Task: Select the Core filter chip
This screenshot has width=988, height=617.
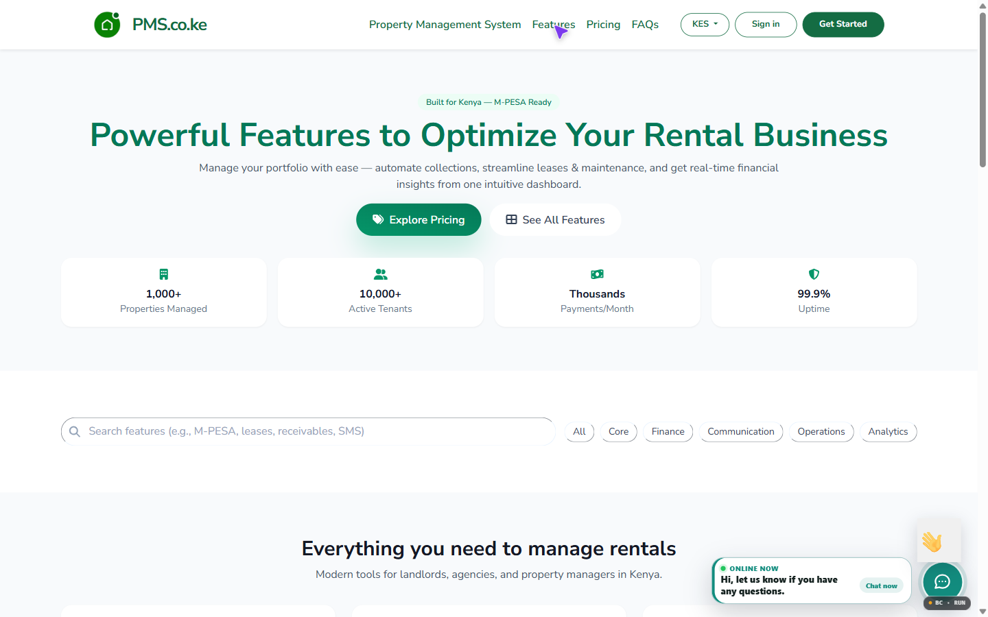Action: click(618, 432)
